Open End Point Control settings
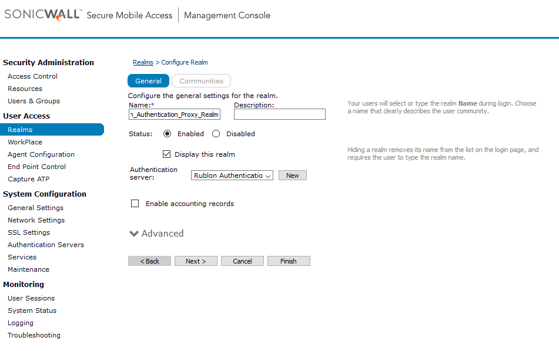Viewport: 559px width, 351px height. click(x=36, y=167)
